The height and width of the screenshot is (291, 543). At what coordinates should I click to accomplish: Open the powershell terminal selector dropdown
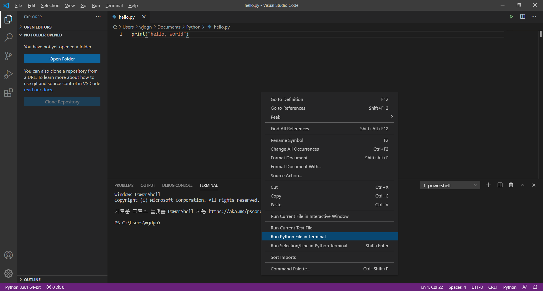coord(450,185)
